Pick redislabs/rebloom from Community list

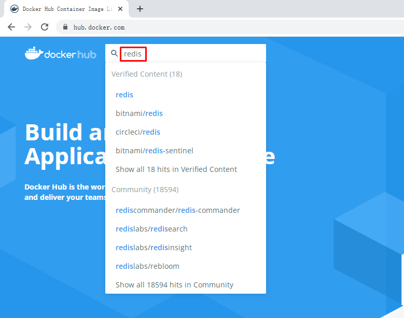click(x=147, y=266)
